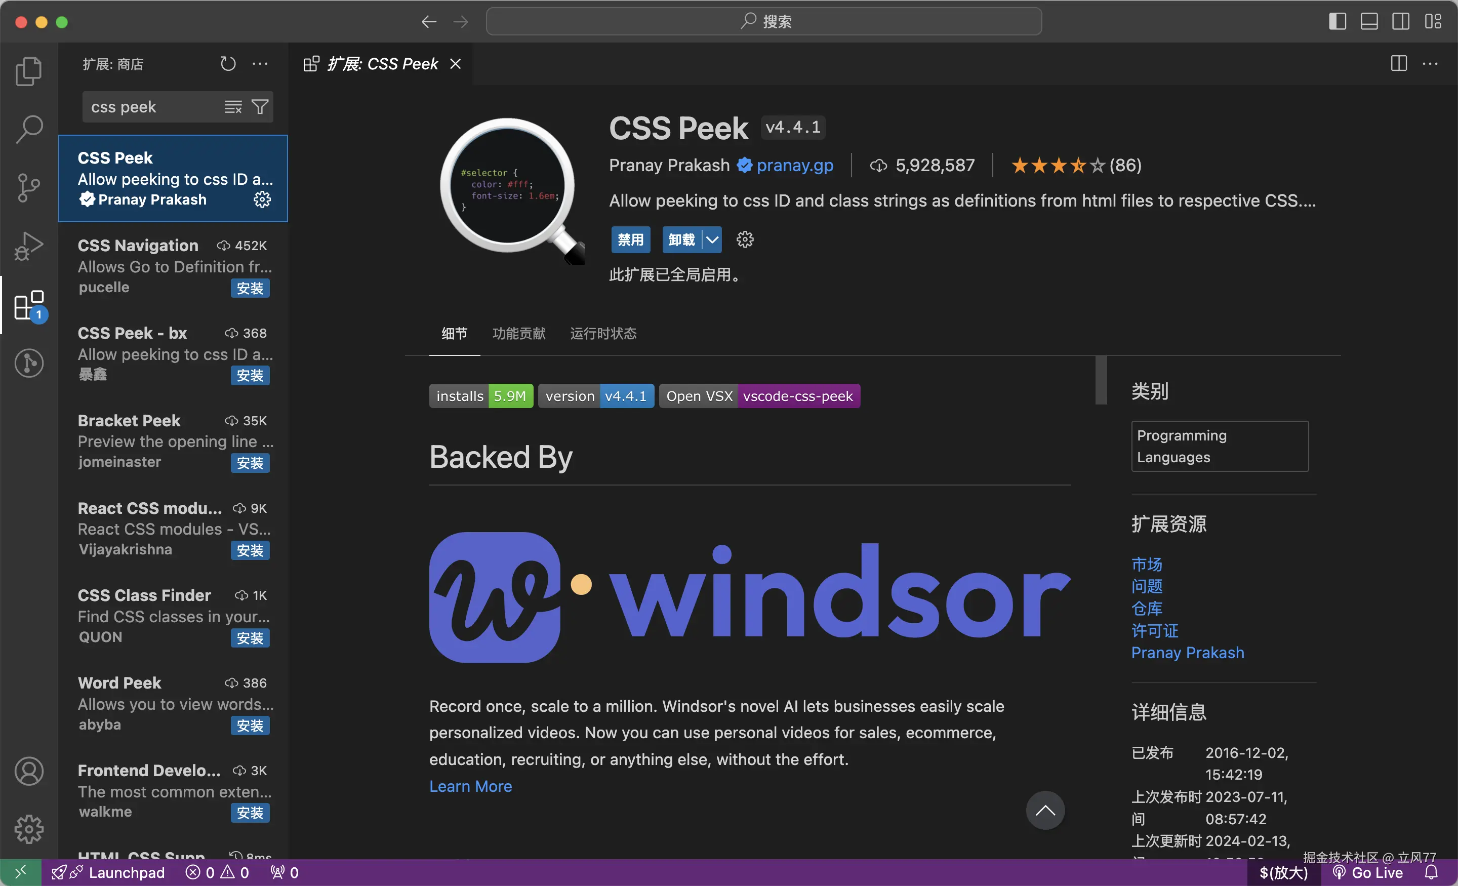Disable the CSS Peek extension
Viewport: 1458px width, 886px height.
click(631, 239)
